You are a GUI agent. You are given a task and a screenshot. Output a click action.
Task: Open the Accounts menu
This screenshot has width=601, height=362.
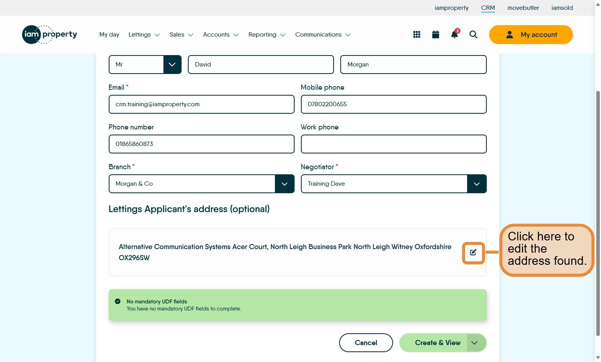221,35
